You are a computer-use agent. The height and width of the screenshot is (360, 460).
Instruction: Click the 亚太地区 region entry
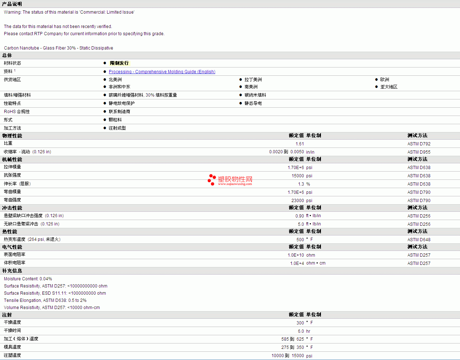tap(388, 87)
